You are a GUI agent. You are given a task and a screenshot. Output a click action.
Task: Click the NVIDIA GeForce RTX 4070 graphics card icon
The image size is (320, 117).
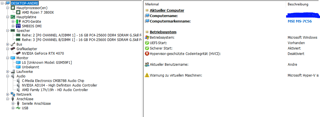tap(18, 54)
